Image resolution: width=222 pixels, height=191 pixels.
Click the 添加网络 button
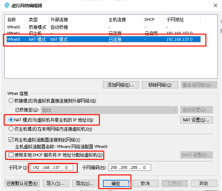click(x=121, y=85)
